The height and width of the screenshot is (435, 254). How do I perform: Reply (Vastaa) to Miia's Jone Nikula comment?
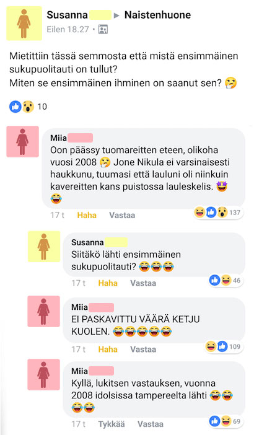coord(122,215)
